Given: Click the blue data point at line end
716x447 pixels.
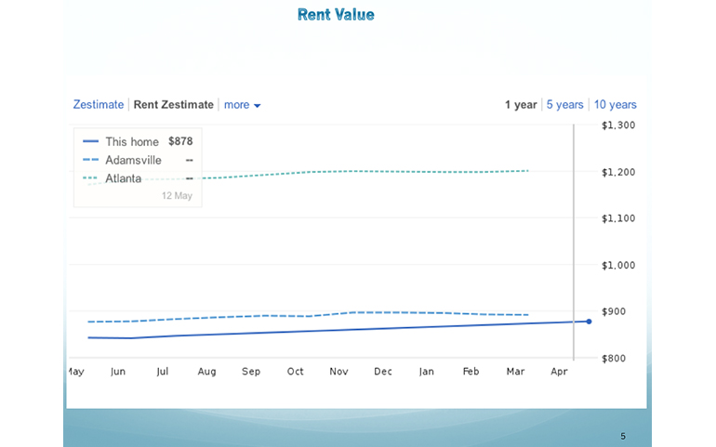Looking at the screenshot, I should point(589,322).
